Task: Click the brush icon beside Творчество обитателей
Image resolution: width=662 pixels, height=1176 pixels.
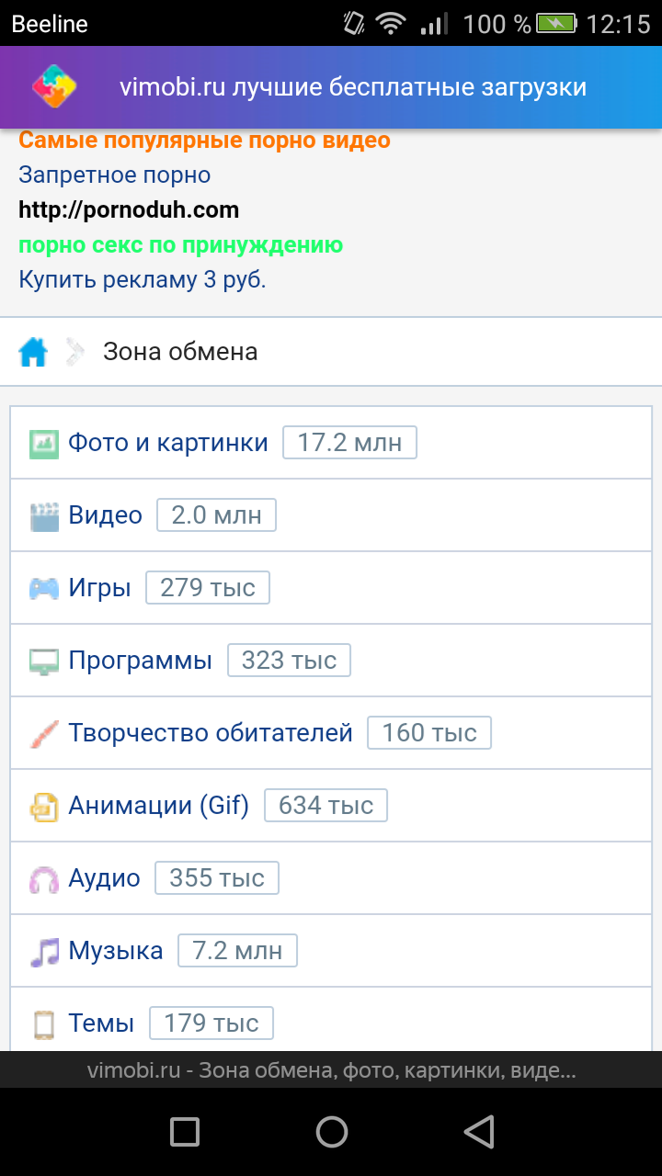Action: (x=43, y=734)
